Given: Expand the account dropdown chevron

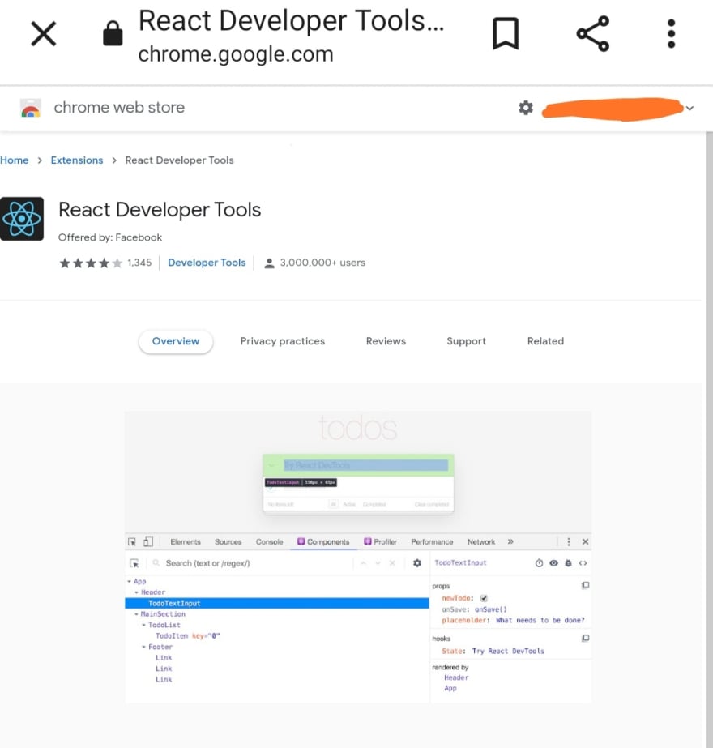Looking at the screenshot, I should (690, 109).
